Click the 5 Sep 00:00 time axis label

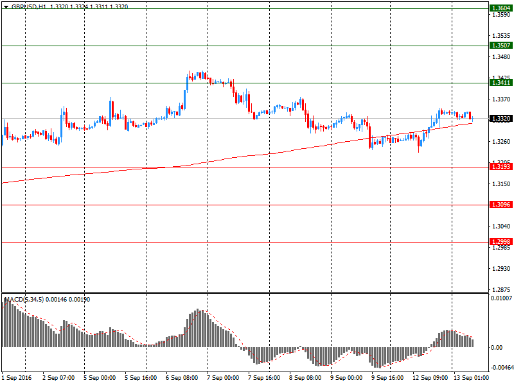tap(100, 377)
